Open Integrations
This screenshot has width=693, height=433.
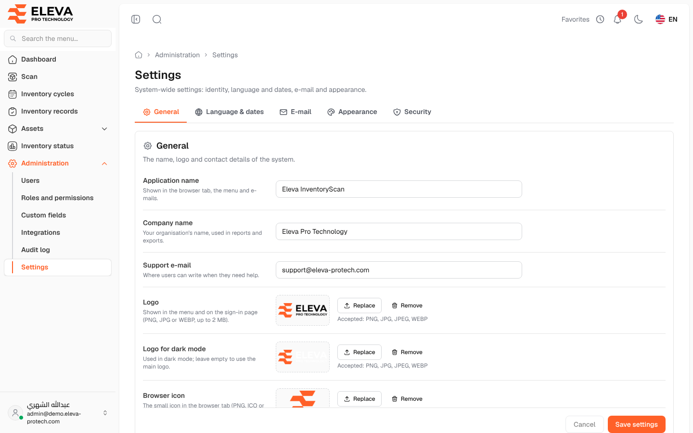63,232
